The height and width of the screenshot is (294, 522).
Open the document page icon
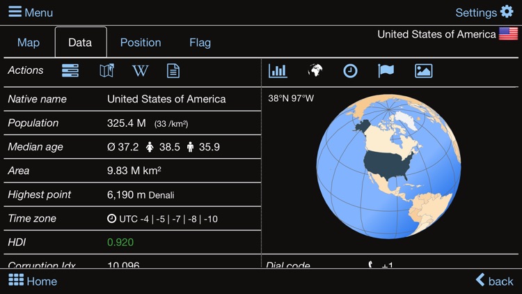173,70
